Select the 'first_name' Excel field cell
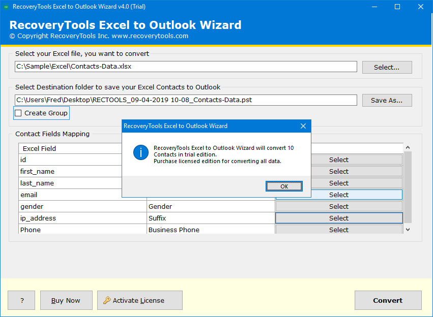This screenshot has height=317, width=433. [70, 172]
